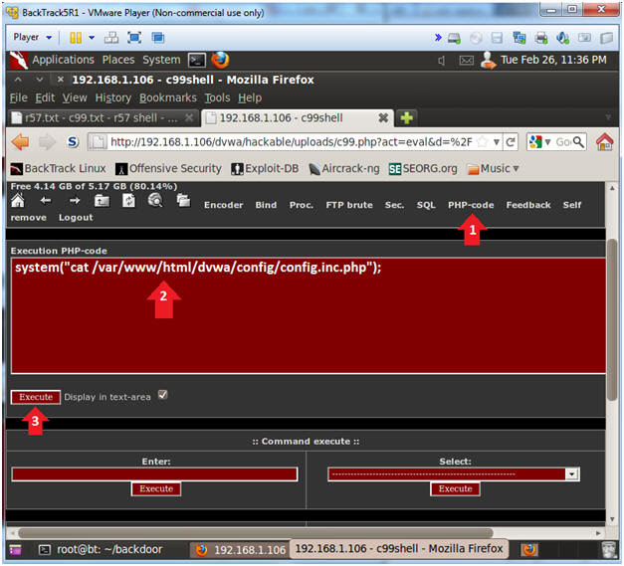Click the Logout link

click(76, 218)
